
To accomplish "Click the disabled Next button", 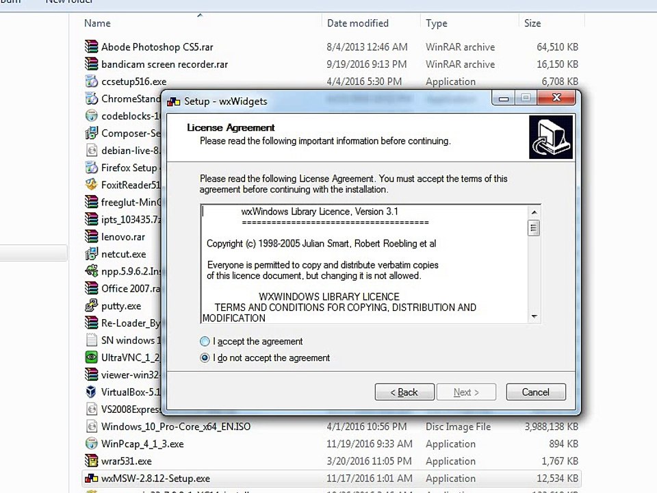I will [466, 392].
